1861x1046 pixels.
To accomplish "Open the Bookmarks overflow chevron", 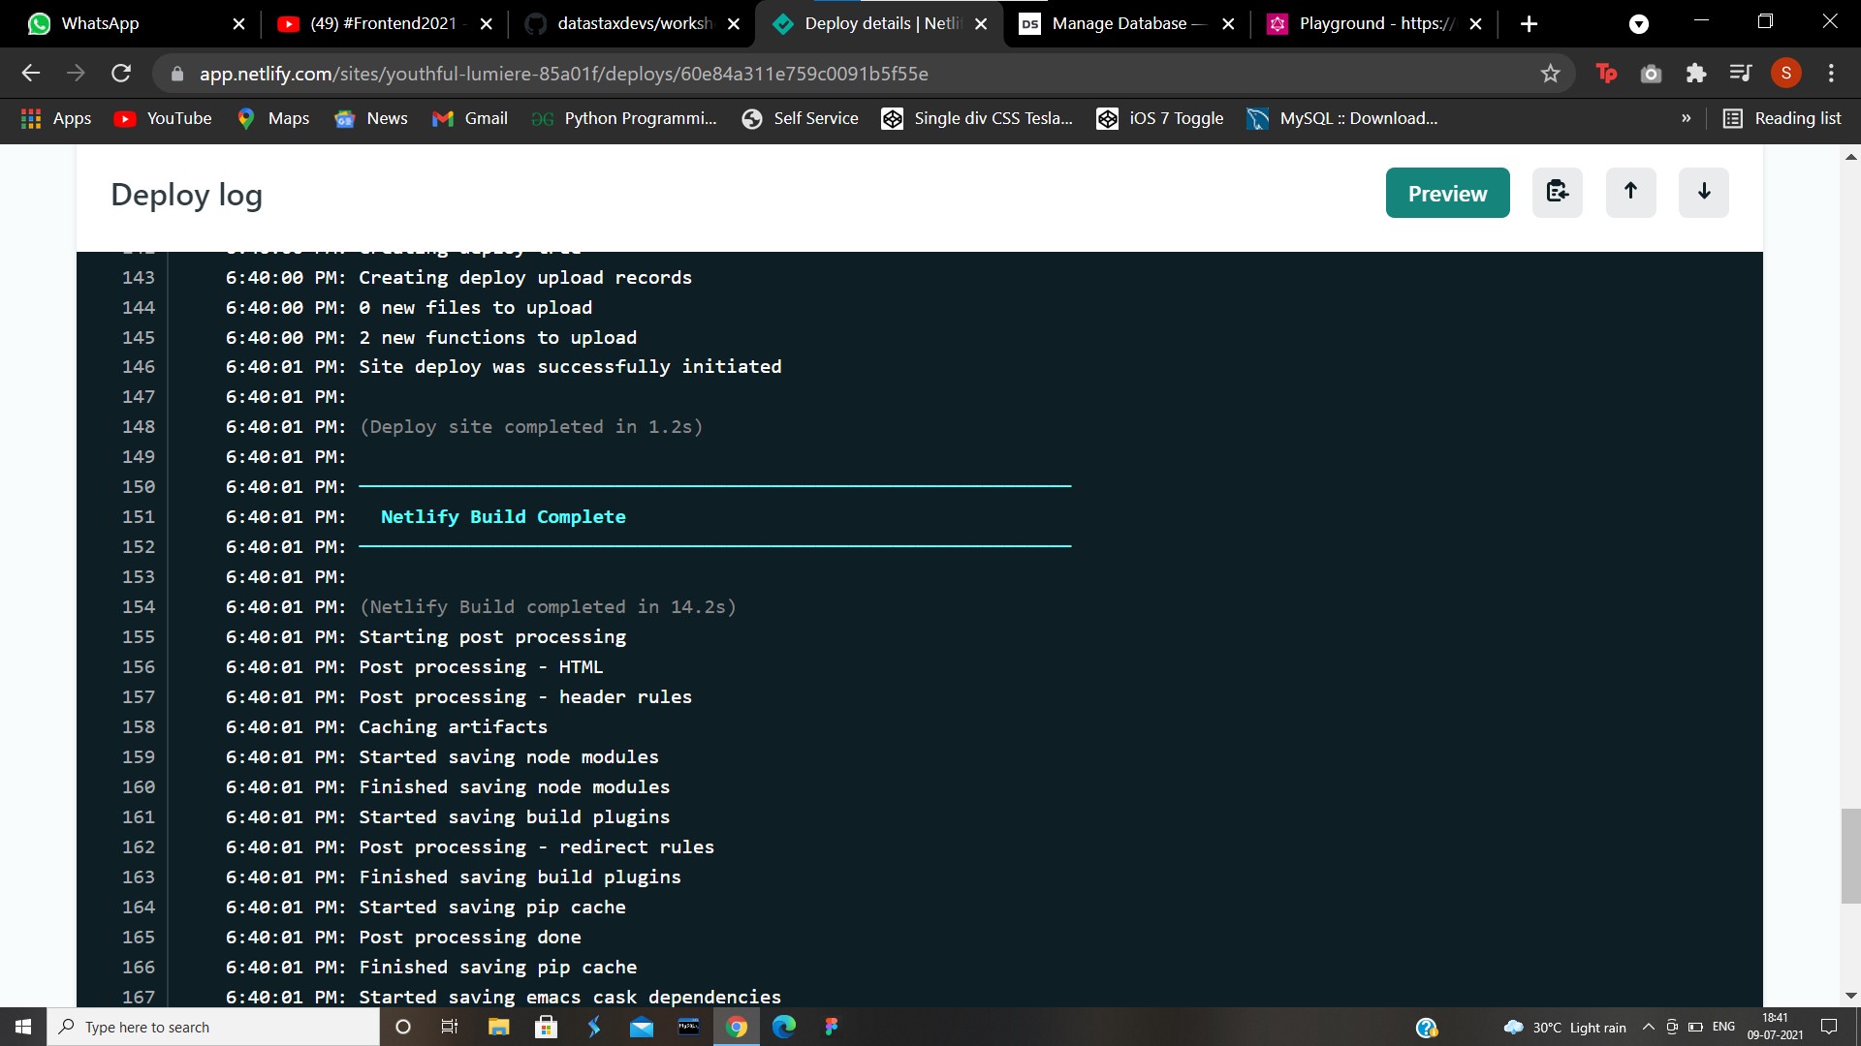I will click(x=1687, y=118).
